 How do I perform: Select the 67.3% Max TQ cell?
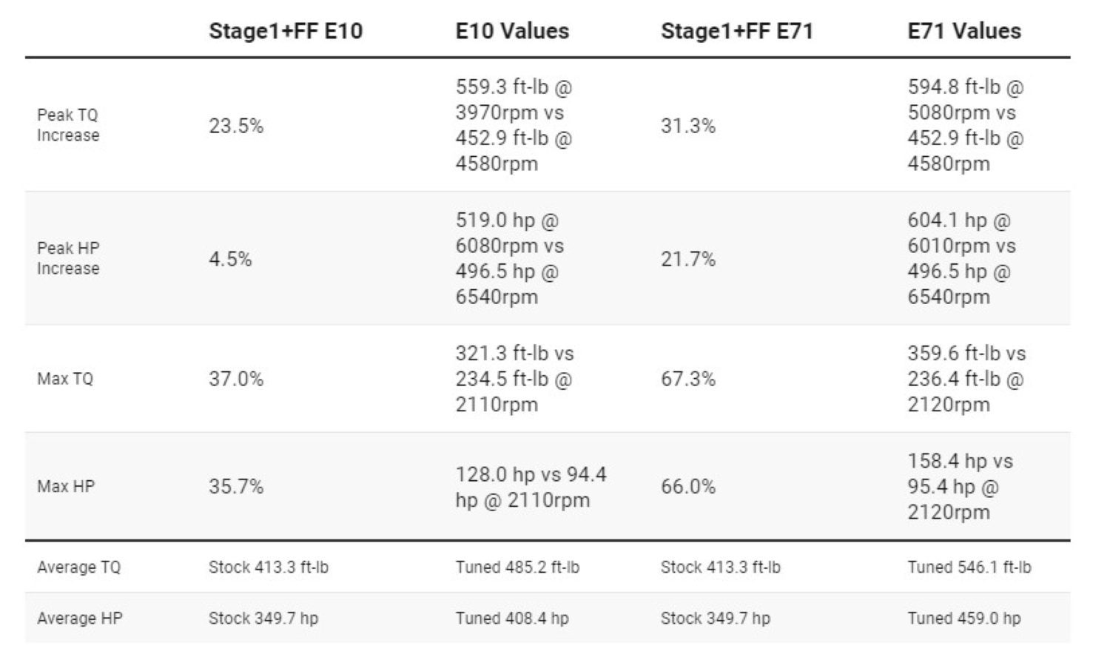pyautogui.click(x=688, y=379)
